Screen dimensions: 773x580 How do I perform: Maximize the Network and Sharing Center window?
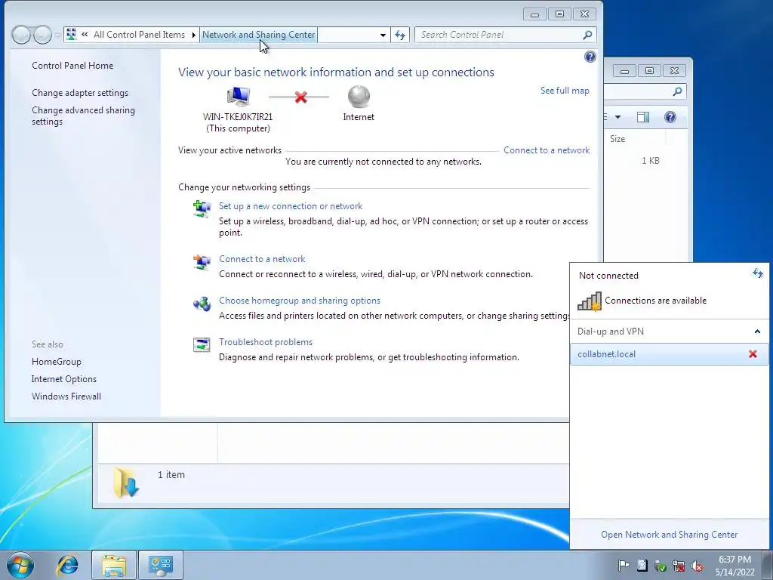tap(559, 14)
